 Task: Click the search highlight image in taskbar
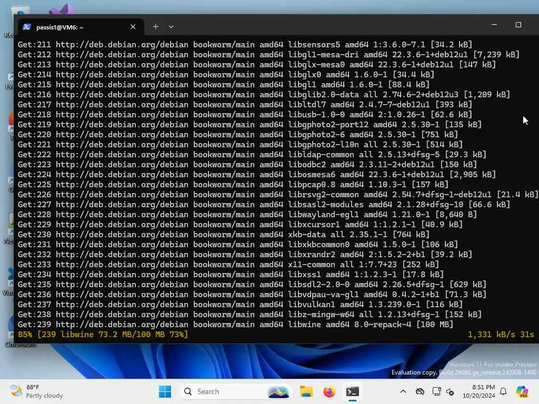tap(278, 391)
